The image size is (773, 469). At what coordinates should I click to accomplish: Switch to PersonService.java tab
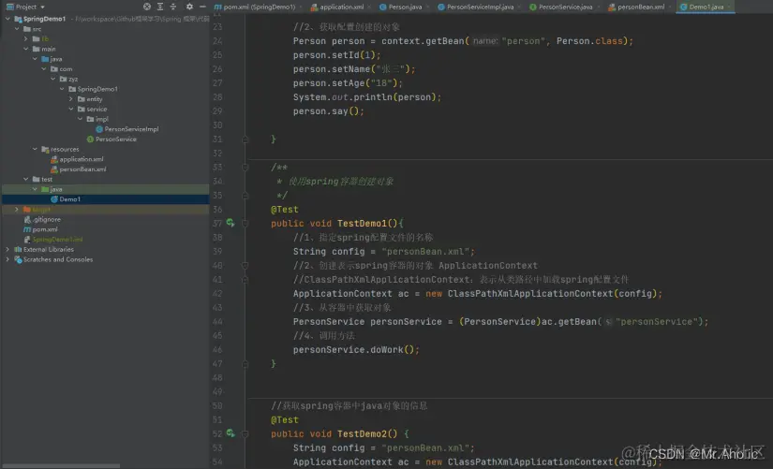(565, 7)
